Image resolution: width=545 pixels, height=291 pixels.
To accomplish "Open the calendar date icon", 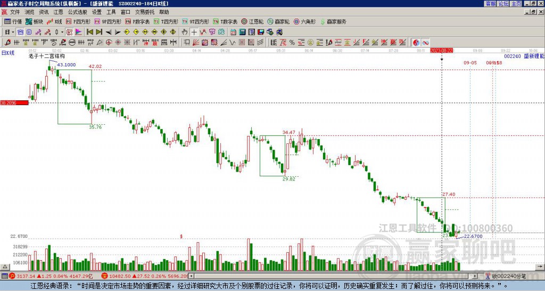I will [x=233, y=32].
